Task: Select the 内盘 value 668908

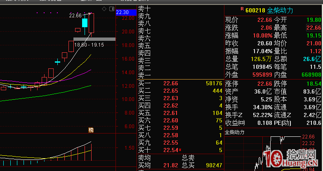Action: click(x=311, y=75)
